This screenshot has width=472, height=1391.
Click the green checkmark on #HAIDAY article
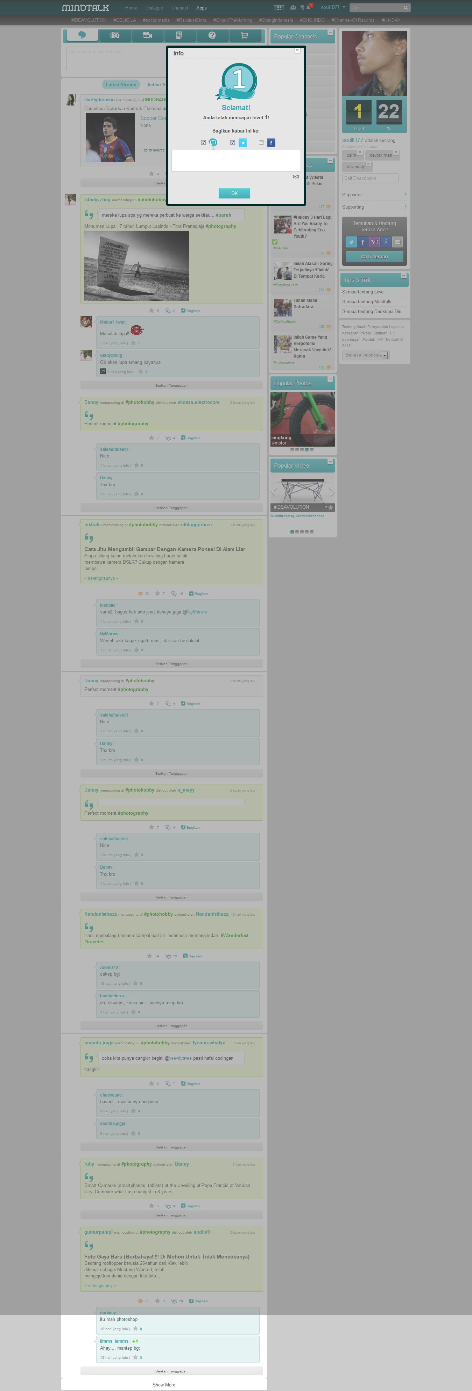[x=275, y=242]
